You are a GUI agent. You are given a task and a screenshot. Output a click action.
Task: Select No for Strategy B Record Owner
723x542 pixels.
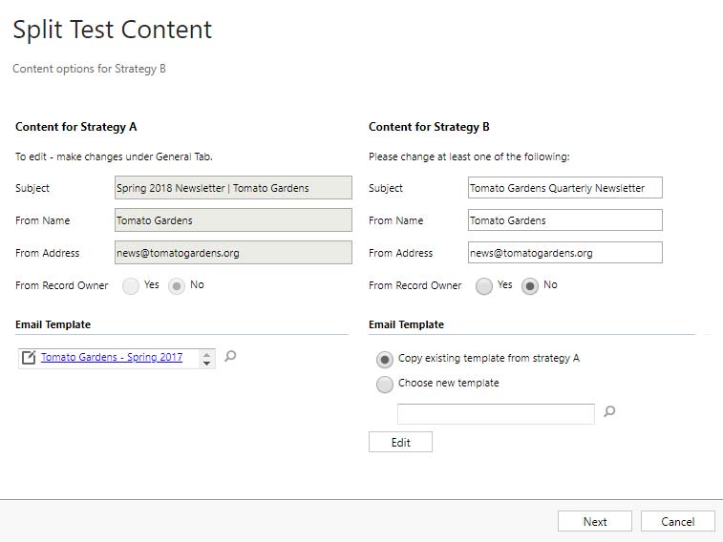click(529, 285)
